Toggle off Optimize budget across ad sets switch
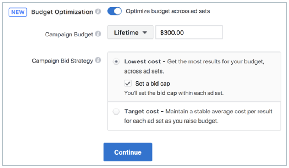 (x=114, y=11)
